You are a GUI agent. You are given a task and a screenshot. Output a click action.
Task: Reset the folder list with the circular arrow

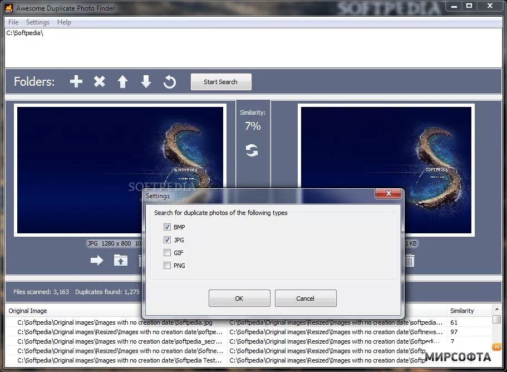click(x=170, y=81)
